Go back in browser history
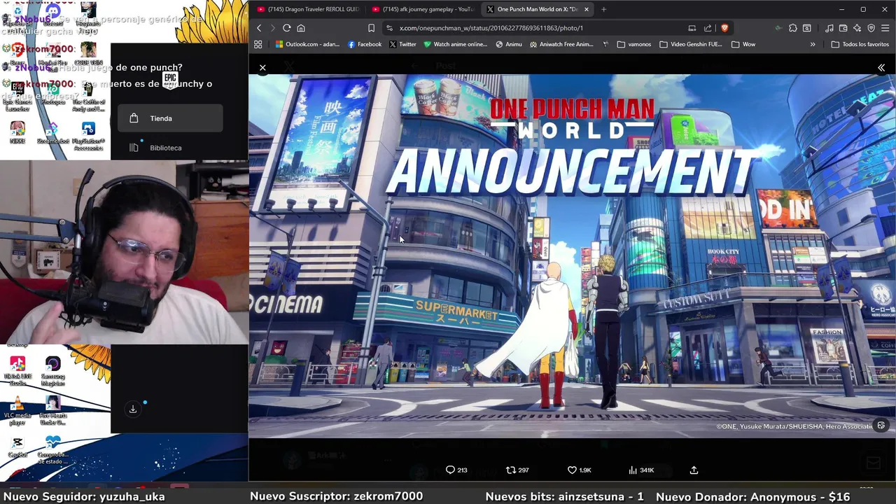This screenshot has height=504, width=896. click(259, 28)
